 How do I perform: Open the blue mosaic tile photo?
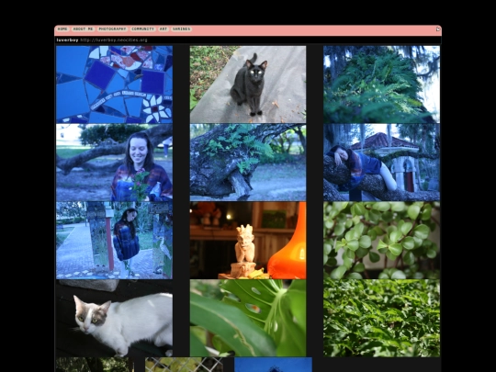pyautogui.click(x=114, y=85)
